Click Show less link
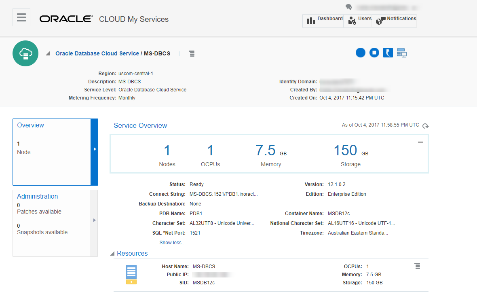The height and width of the screenshot is (307, 477). (172, 243)
